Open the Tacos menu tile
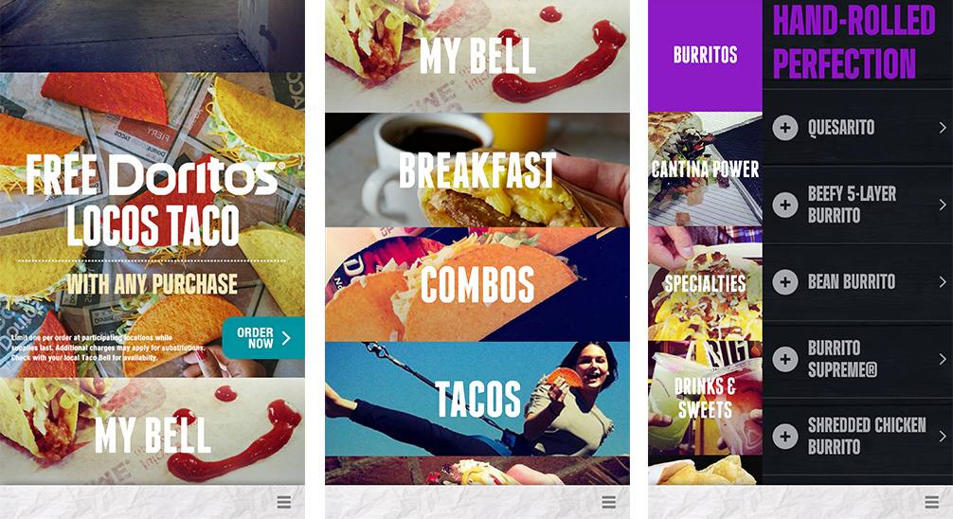The image size is (953, 519). (x=477, y=399)
